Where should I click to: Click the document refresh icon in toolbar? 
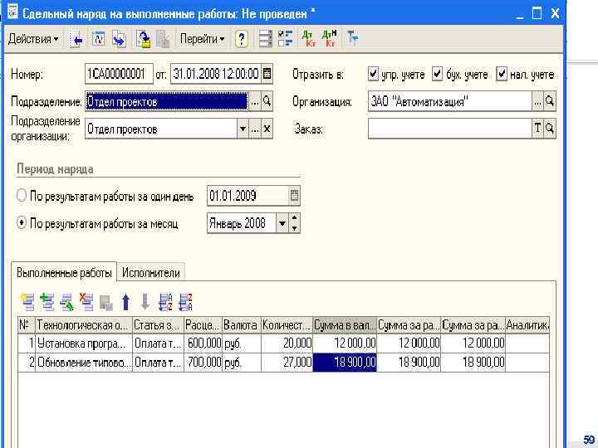pyautogui.click(x=98, y=39)
